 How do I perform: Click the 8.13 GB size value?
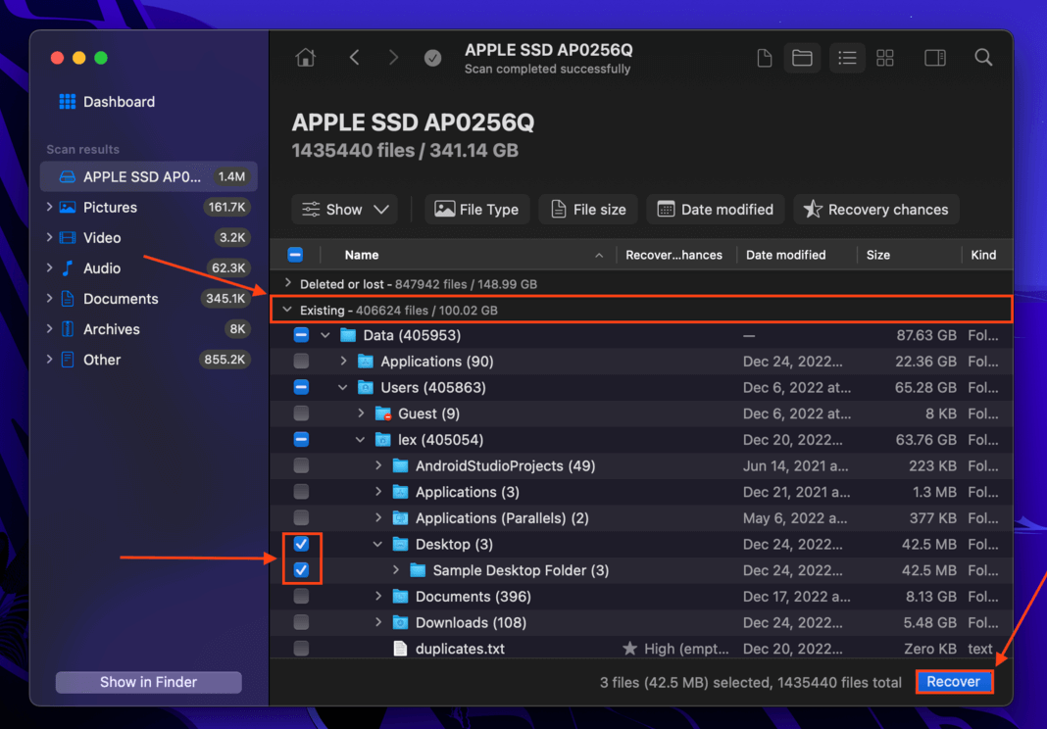[x=930, y=596]
